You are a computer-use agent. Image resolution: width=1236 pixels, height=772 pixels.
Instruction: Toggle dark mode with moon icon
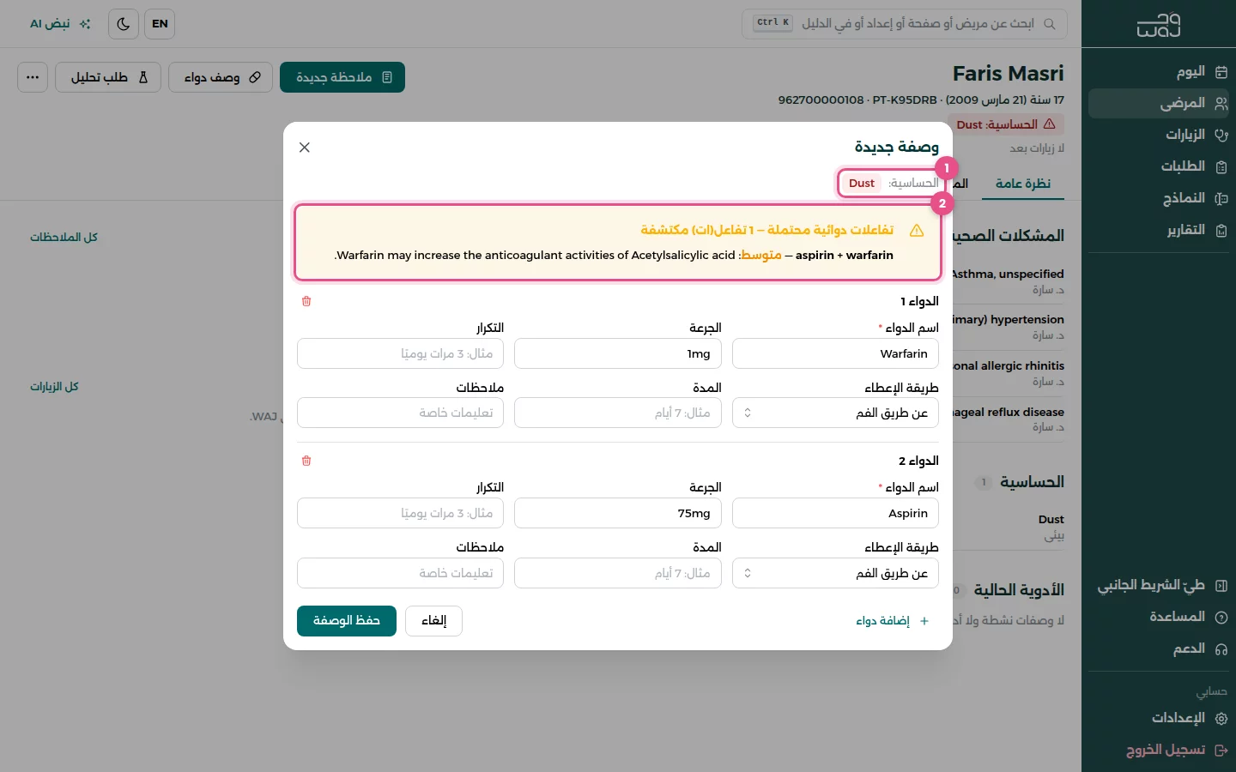[124, 24]
